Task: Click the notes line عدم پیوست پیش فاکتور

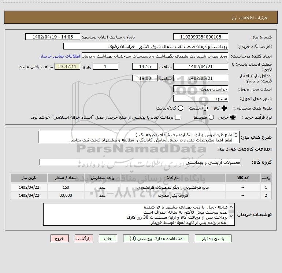Action: [186, 212]
